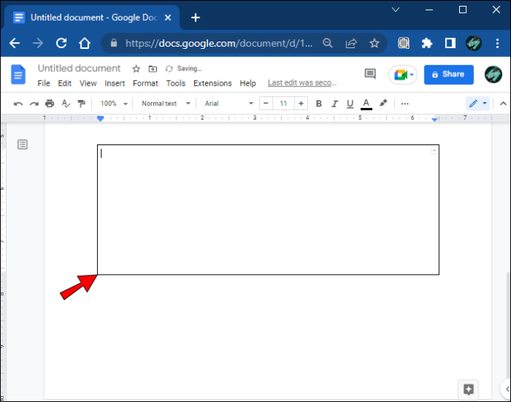Open the tab search chevron

point(395,10)
